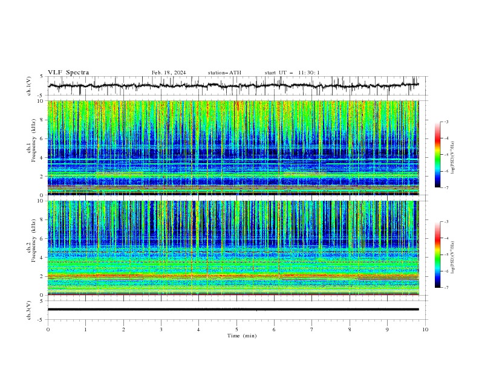Viewport: 479px width, 370px height.
Task: Click the "-3" tick on the ch.1 colorbar
Action: [x=446, y=122]
